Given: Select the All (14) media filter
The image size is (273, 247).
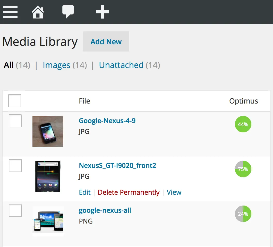Looking at the screenshot, I should click(8, 65).
